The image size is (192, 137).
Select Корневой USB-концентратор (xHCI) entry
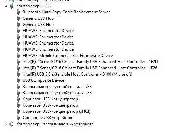57,111
